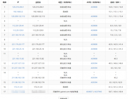Select time value 40.3 in hop 11
Screen dimensions: 128x99
click(116, 59)
